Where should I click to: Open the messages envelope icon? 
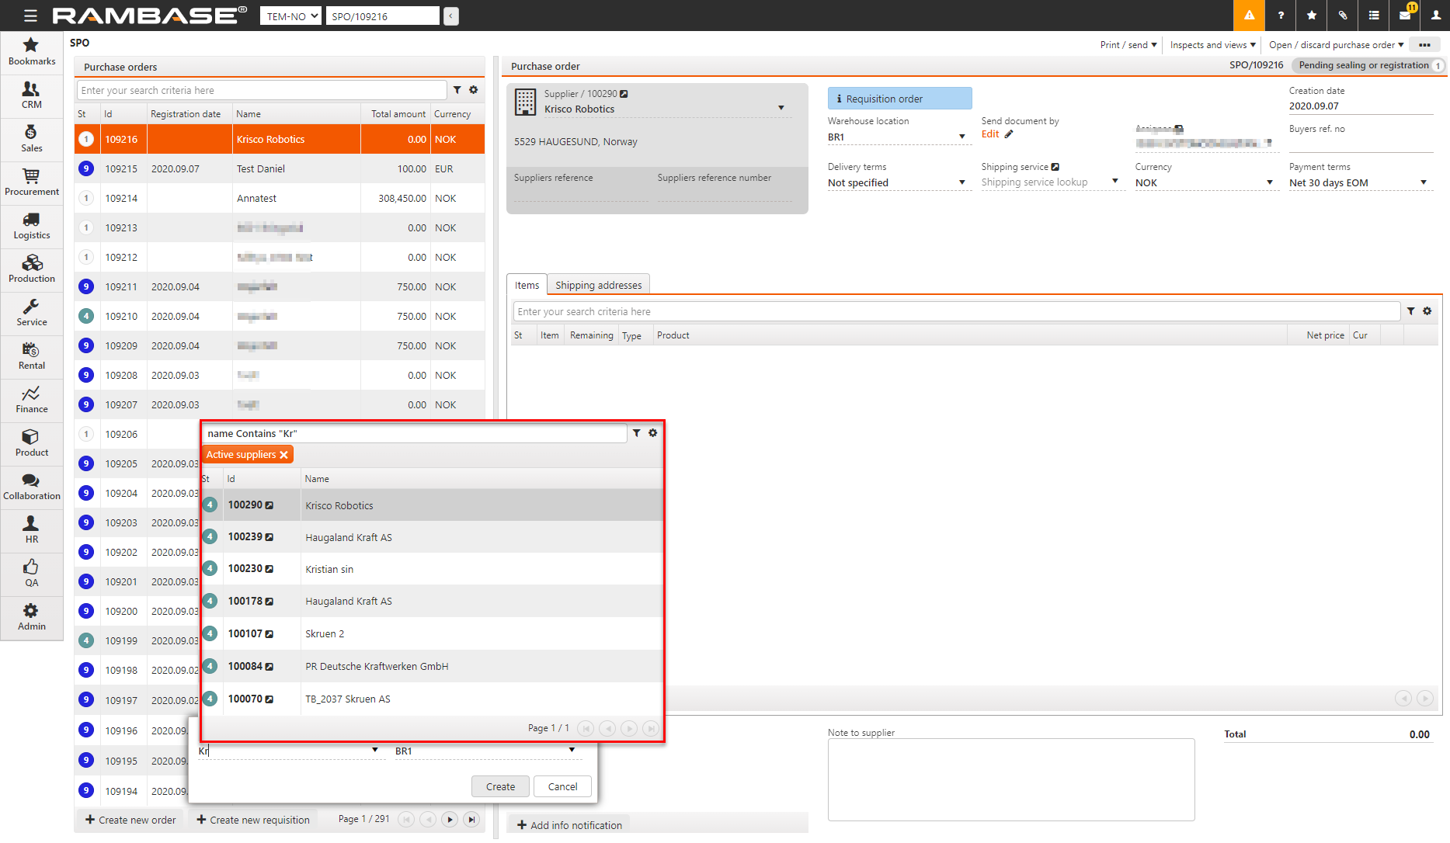click(1405, 16)
